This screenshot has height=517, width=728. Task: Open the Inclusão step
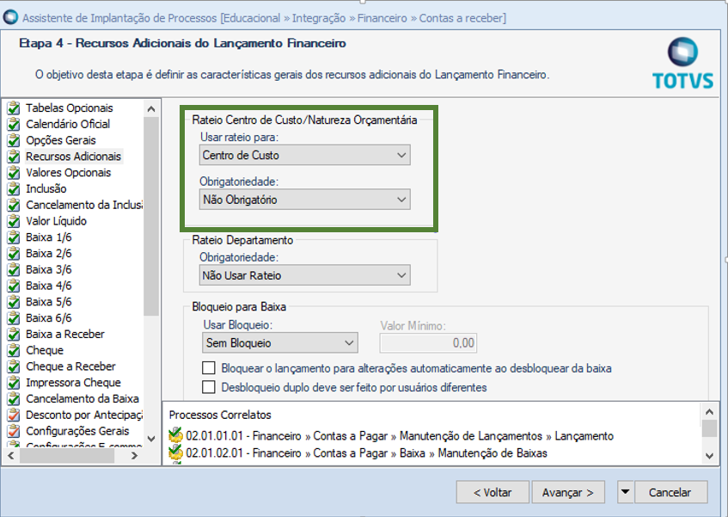pos(46,189)
